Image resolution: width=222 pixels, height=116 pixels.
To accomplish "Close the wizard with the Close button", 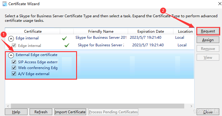I will tap(208, 112).
